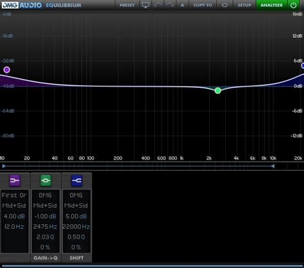
Task: Open Mid+Sid channel mode of blue band
Action: coord(76,206)
